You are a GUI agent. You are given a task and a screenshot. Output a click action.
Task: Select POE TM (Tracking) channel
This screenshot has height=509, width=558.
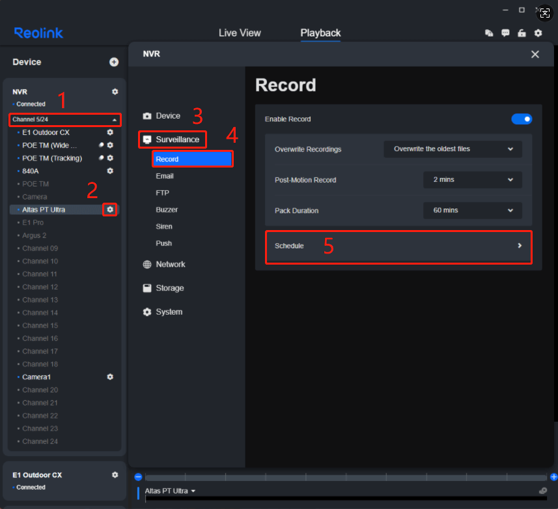point(52,158)
